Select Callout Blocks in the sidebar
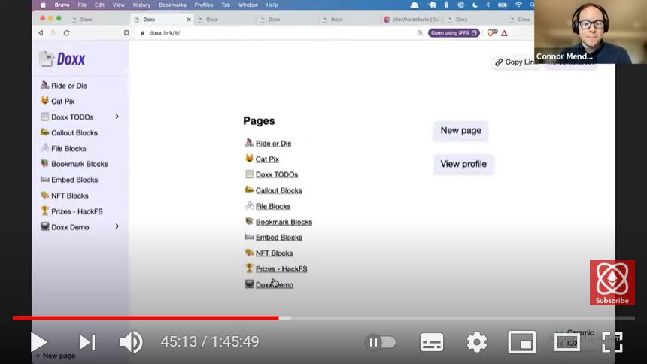 coord(74,132)
